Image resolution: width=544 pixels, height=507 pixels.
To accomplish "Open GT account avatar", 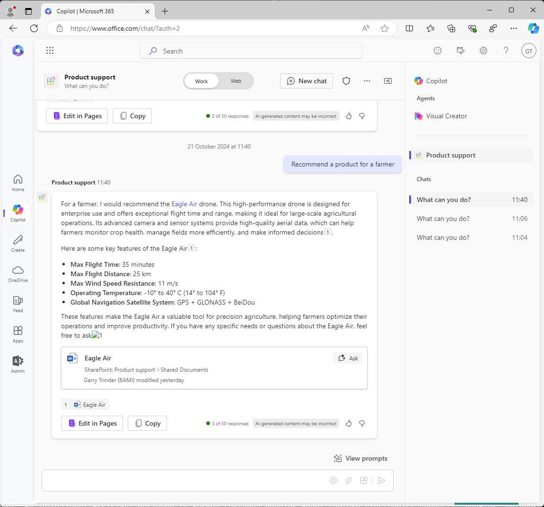I will pyautogui.click(x=529, y=51).
